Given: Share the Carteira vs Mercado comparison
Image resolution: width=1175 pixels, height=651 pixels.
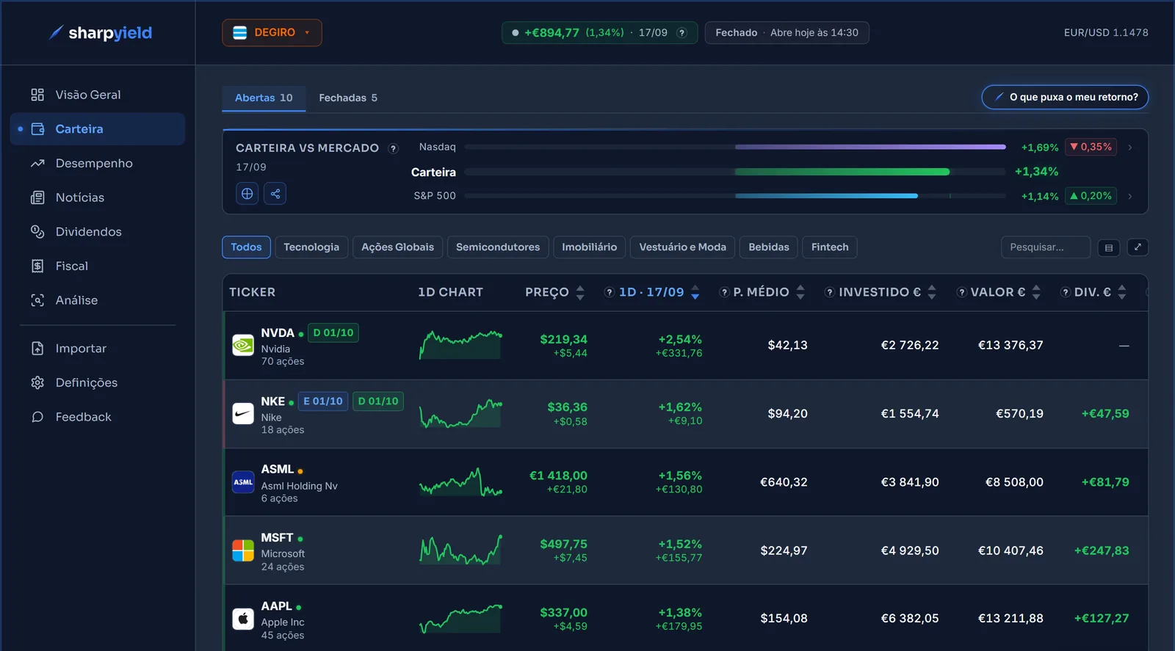Looking at the screenshot, I should pos(275,194).
